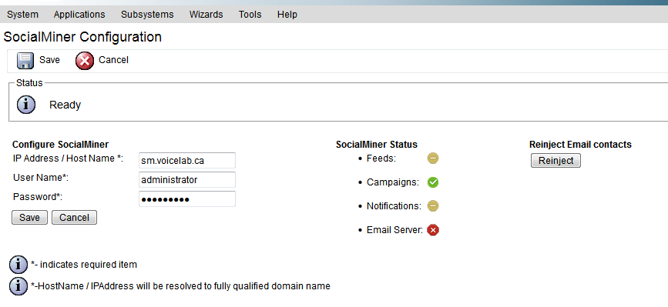This screenshot has width=668, height=307.
Task: Open the Tools menu
Action: (250, 15)
